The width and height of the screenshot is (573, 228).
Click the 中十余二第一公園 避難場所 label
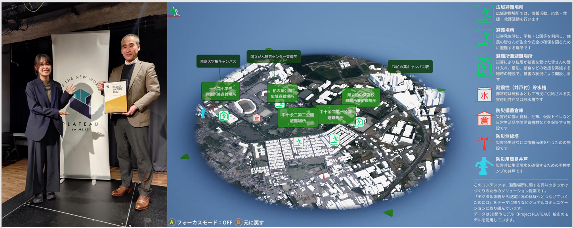[x=336, y=115]
